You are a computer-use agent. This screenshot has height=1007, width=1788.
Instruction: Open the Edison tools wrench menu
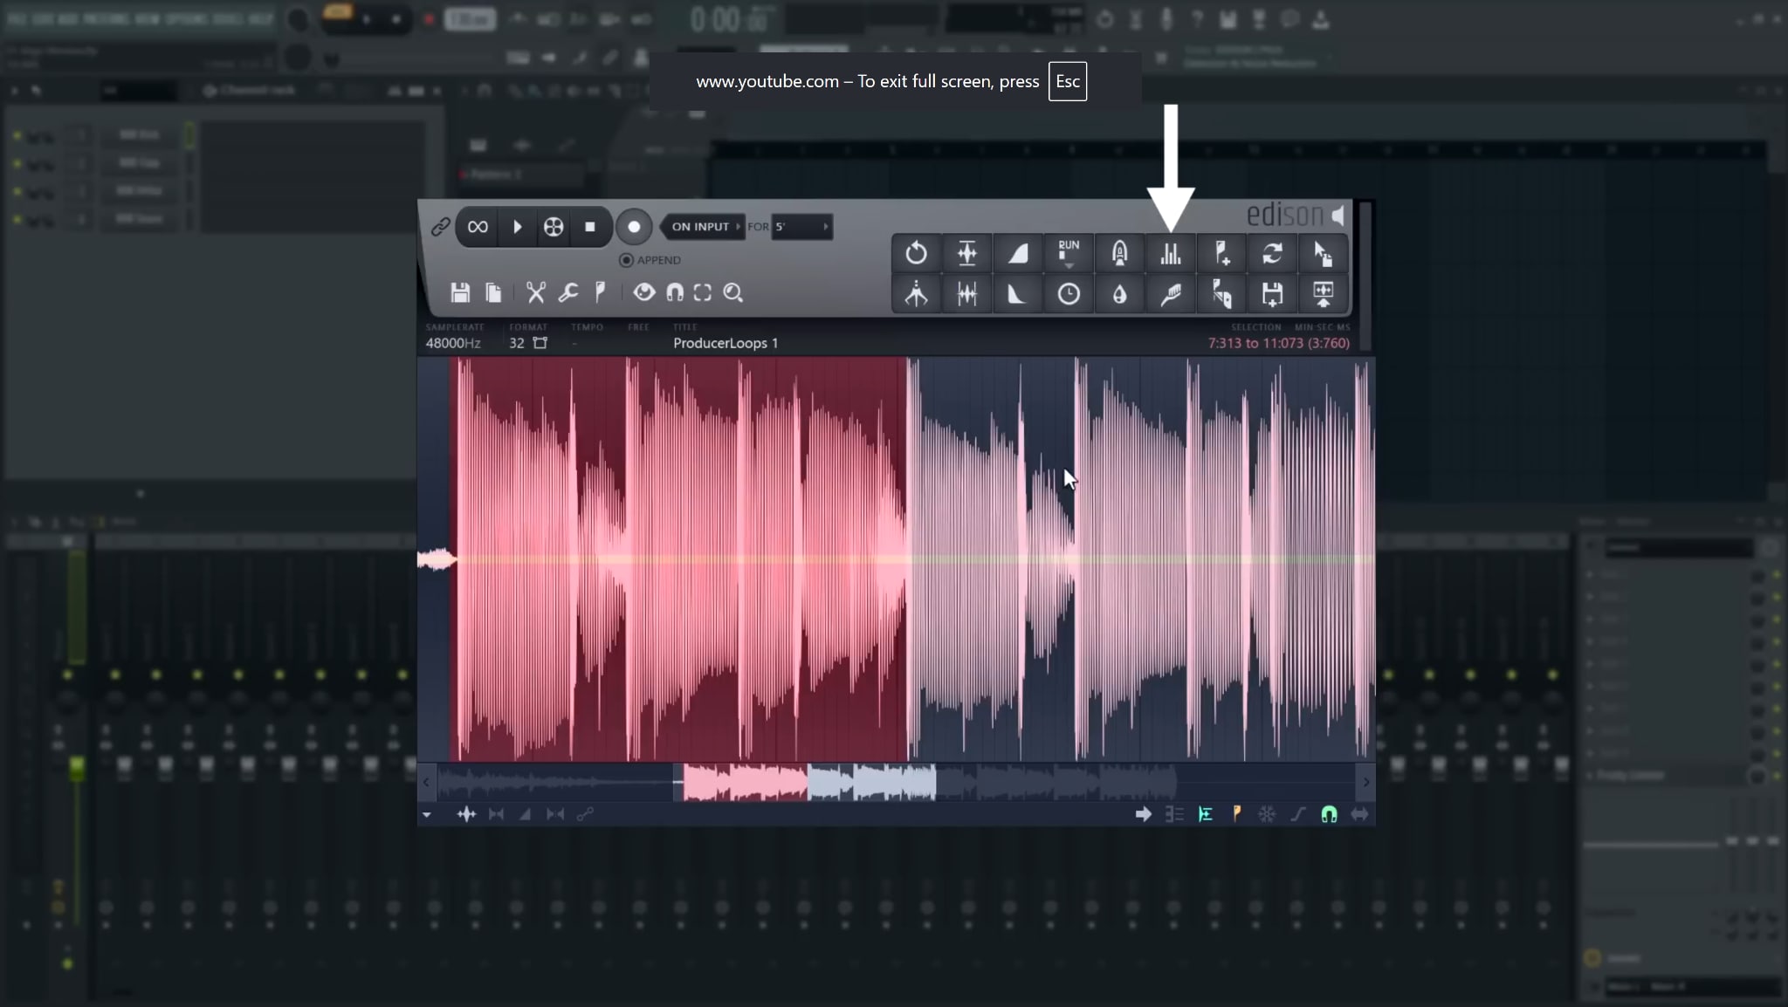coord(568,292)
